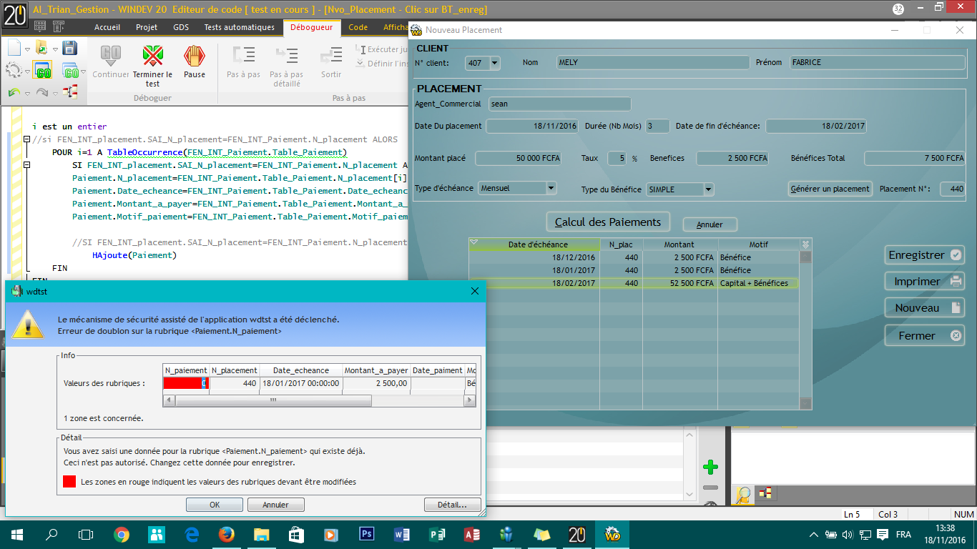Switch to the Accueil ribbon tab
This screenshot has width=977, height=549.
(x=107, y=27)
